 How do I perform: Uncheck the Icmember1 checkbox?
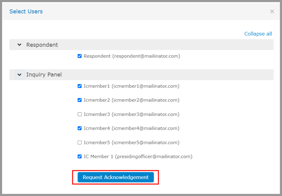click(80, 86)
